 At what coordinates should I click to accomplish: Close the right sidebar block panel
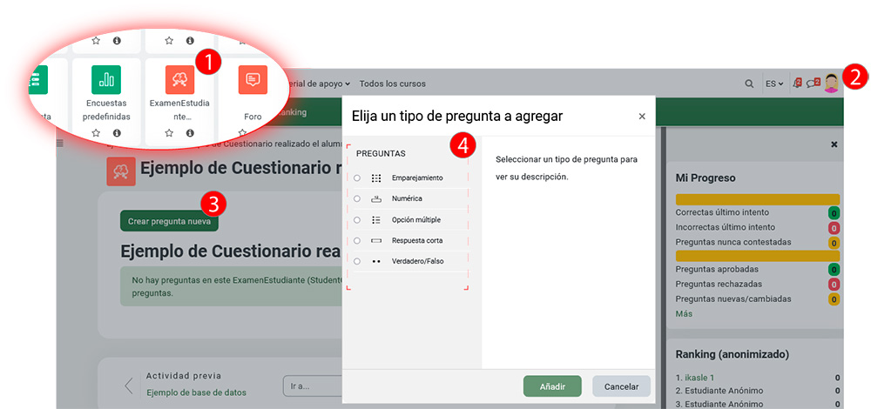point(834,144)
